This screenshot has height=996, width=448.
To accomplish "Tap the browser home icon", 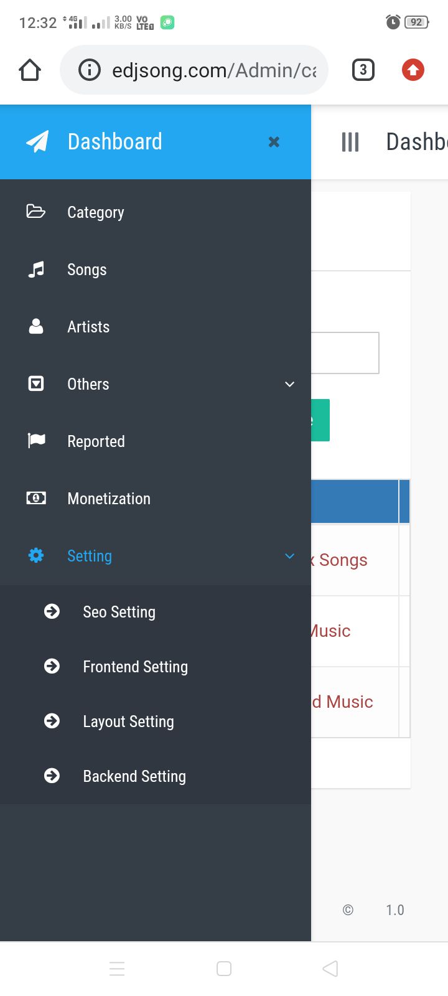I will (x=30, y=70).
